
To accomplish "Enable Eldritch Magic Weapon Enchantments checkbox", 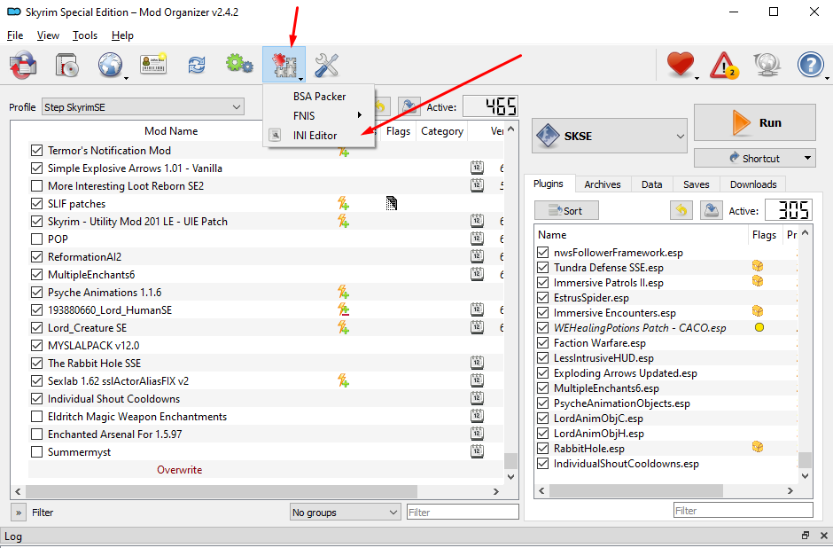I will [x=36, y=416].
